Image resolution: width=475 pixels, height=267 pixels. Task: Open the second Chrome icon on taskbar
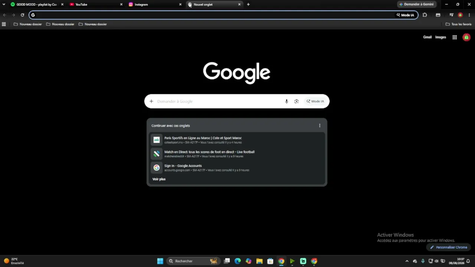click(x=314, y=261)
